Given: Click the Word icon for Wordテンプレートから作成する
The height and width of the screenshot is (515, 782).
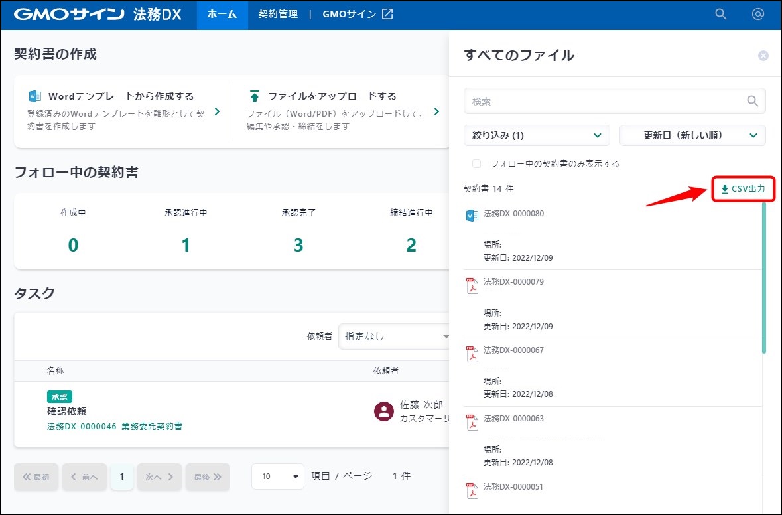Looking at the screenshot, I should click(35, 96).
